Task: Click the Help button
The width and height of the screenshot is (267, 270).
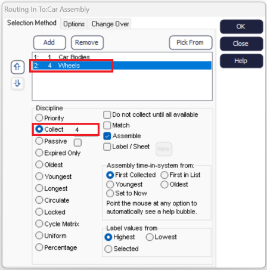Action: [241, 61]
